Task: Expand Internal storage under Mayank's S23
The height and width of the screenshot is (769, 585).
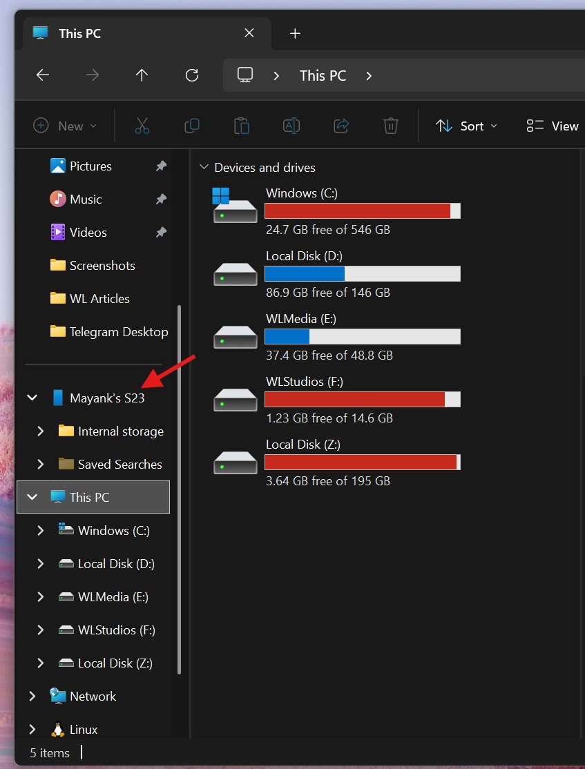Action: click(x=40, y=431)
